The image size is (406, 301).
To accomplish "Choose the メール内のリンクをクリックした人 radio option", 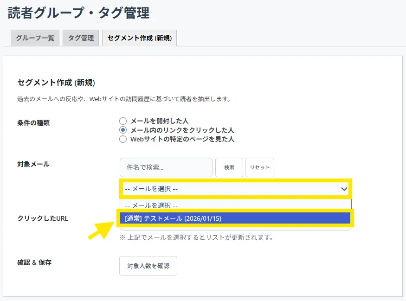I will pyautogui.click(x=123, y=130).
